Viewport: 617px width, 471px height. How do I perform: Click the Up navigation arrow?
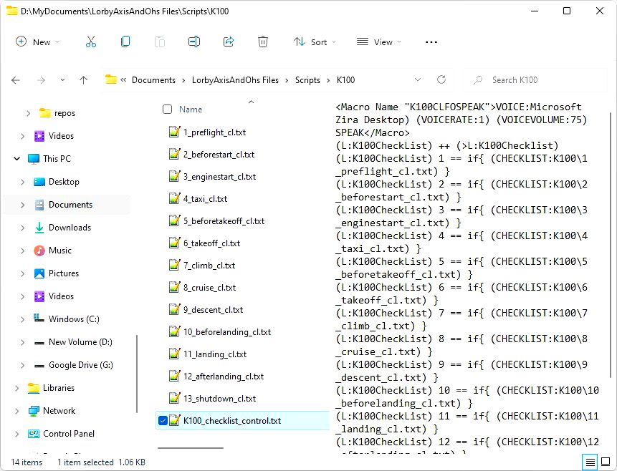point(83,79)
